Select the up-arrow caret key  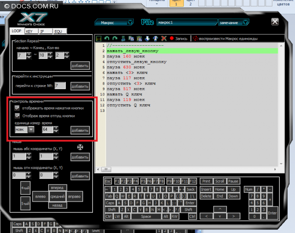coord(220,209)
